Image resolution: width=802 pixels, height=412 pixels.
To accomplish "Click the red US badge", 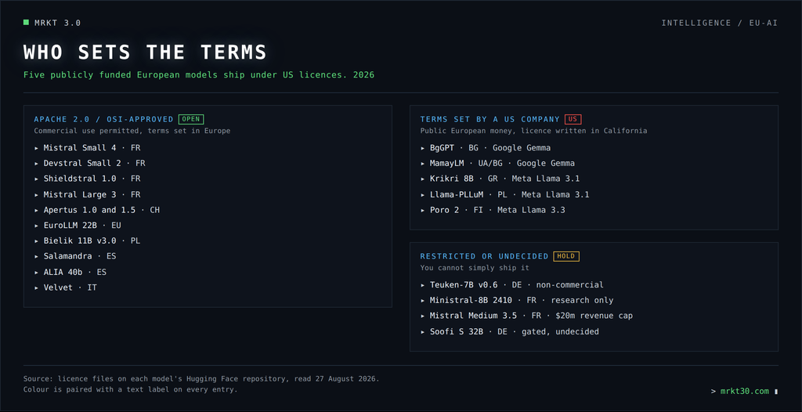I will coord(573,119).
